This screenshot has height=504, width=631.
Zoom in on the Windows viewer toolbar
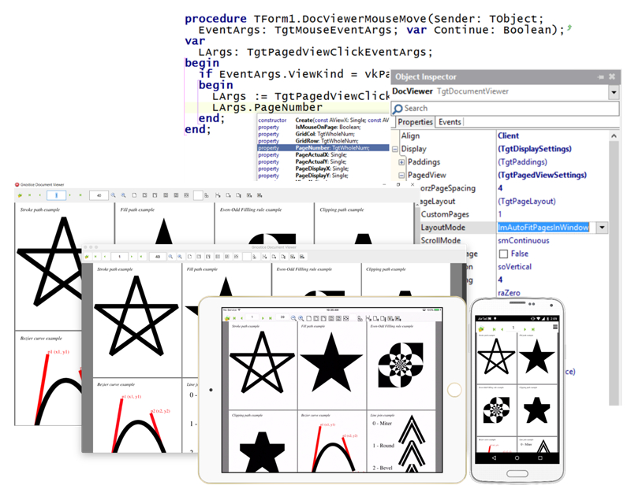pyautogui.click(x=124, y=195)
